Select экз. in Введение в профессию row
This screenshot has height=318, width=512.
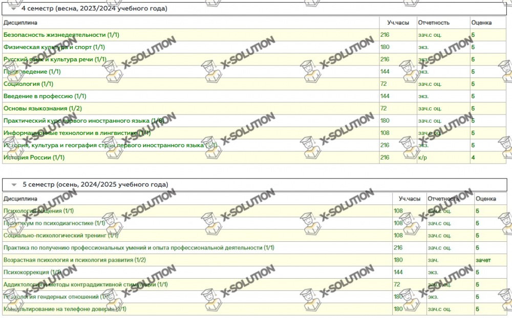[x=423, y=96]
